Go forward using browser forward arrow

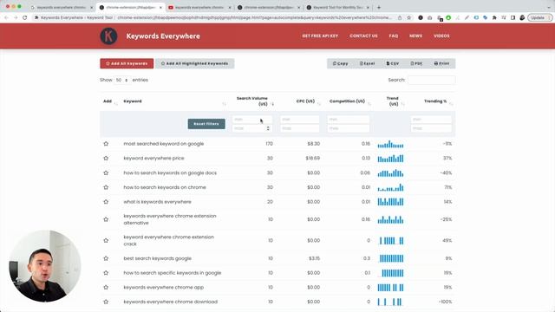[16, 17]
